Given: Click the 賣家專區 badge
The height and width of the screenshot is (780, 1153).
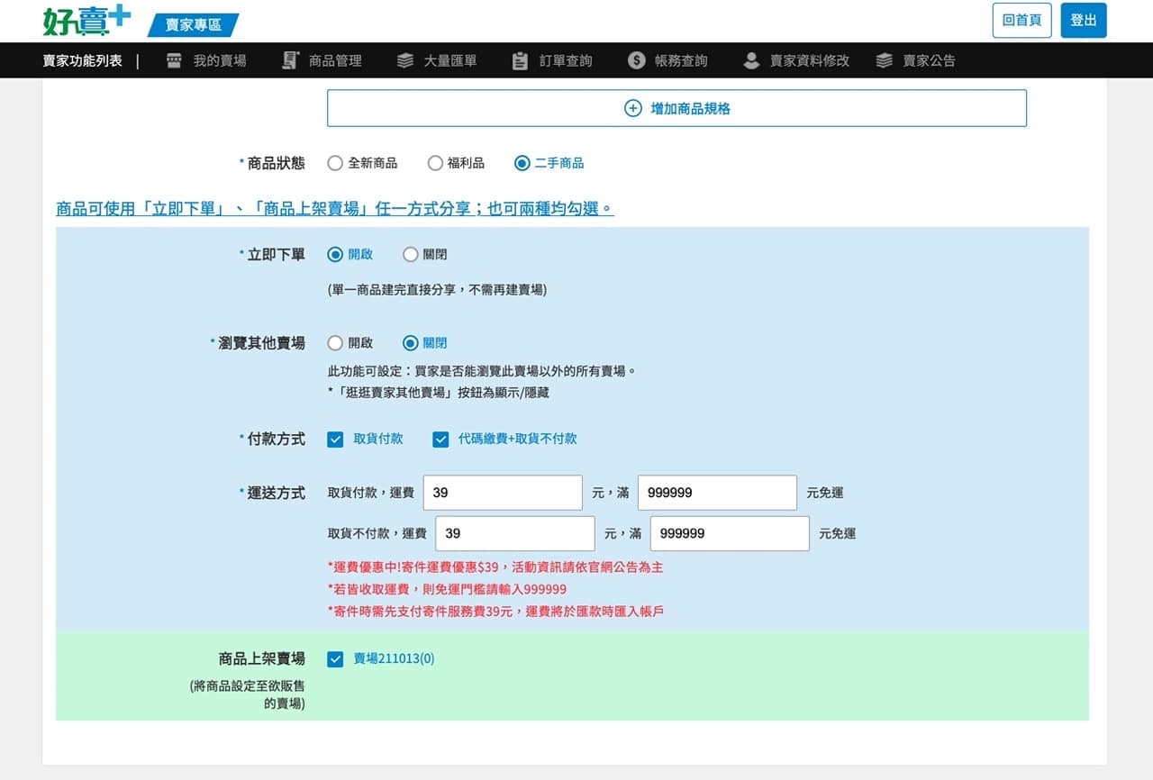Looking at the screenshot, I should click(193, 25).
